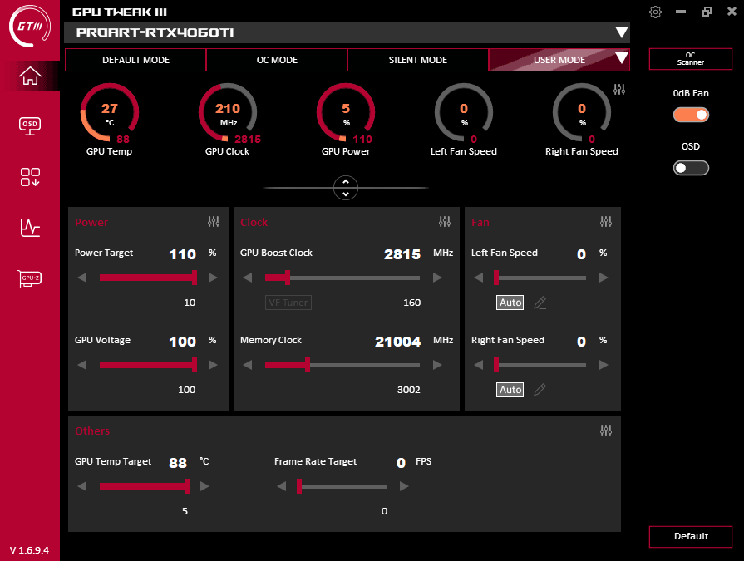This screenshot has width=744, height=561.
Task: Adjust the GPU Temp Target slider
Action: 145,486
